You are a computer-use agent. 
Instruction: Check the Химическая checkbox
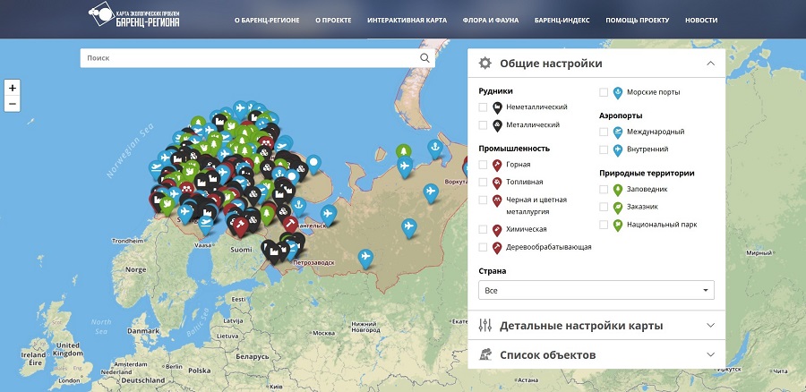click(483, 229)
